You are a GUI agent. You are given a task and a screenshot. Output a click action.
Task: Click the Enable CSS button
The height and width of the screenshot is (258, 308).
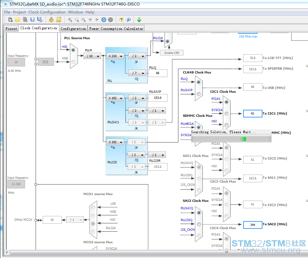(172, 53)
